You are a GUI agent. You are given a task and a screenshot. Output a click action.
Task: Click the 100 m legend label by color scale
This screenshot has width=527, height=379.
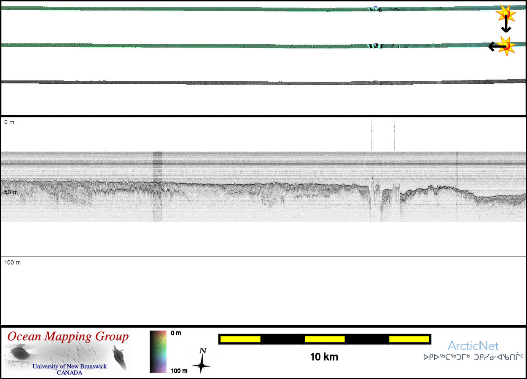point(179,371)
